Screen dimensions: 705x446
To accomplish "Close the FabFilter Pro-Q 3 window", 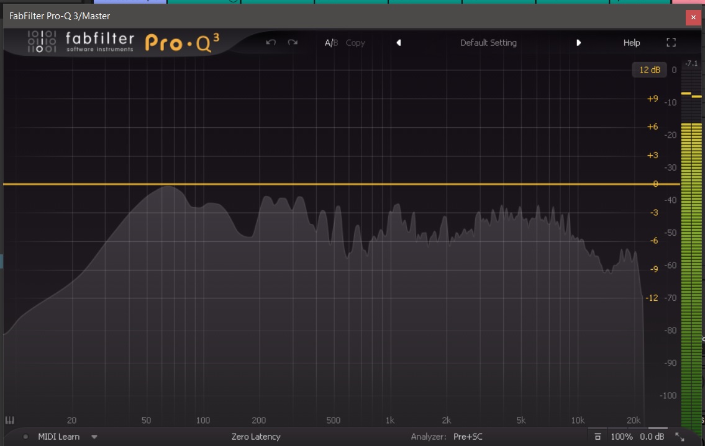I will pos(693,17).
